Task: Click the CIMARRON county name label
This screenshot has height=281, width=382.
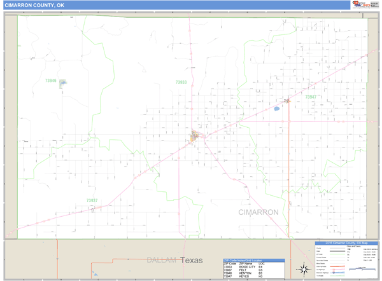Action: 258,212
